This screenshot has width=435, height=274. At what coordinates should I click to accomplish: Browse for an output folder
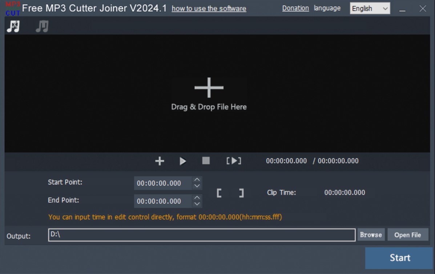[x=371, y=234]
